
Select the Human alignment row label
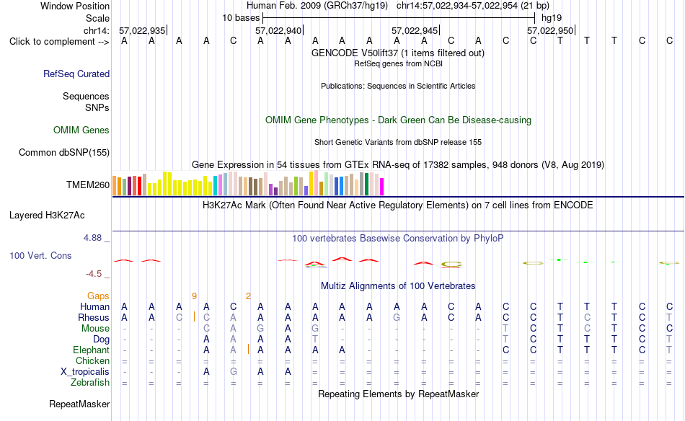pos(94,306)
